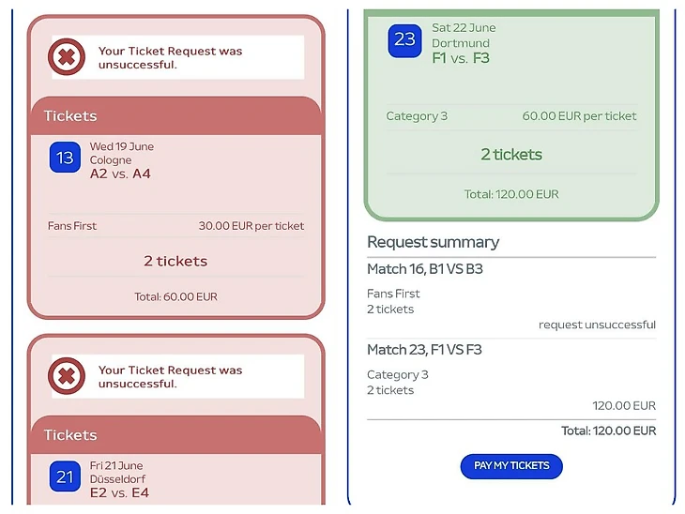The height and width of the screenshot is (514, 685).
Task: Click the Category 3 price row in green card
Action: 510,116
